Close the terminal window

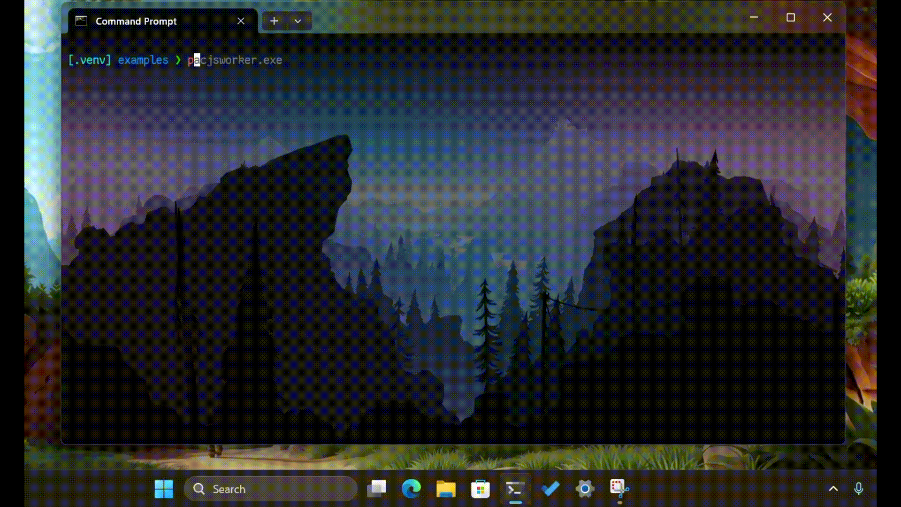(827, 17)
